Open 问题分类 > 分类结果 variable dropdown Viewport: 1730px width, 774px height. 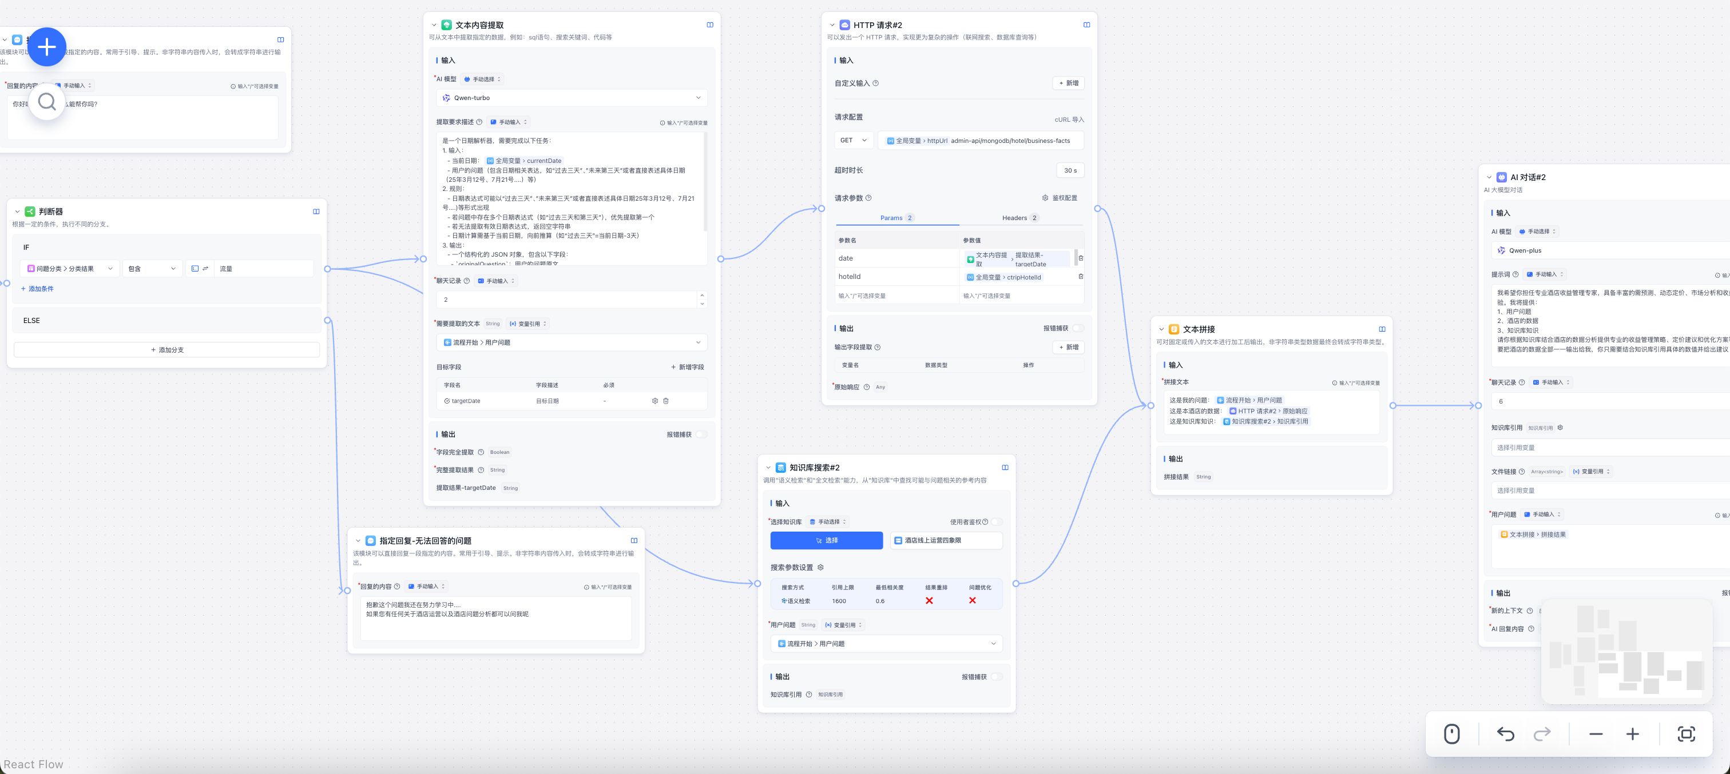pyautogui.click(x=69, y=269)
